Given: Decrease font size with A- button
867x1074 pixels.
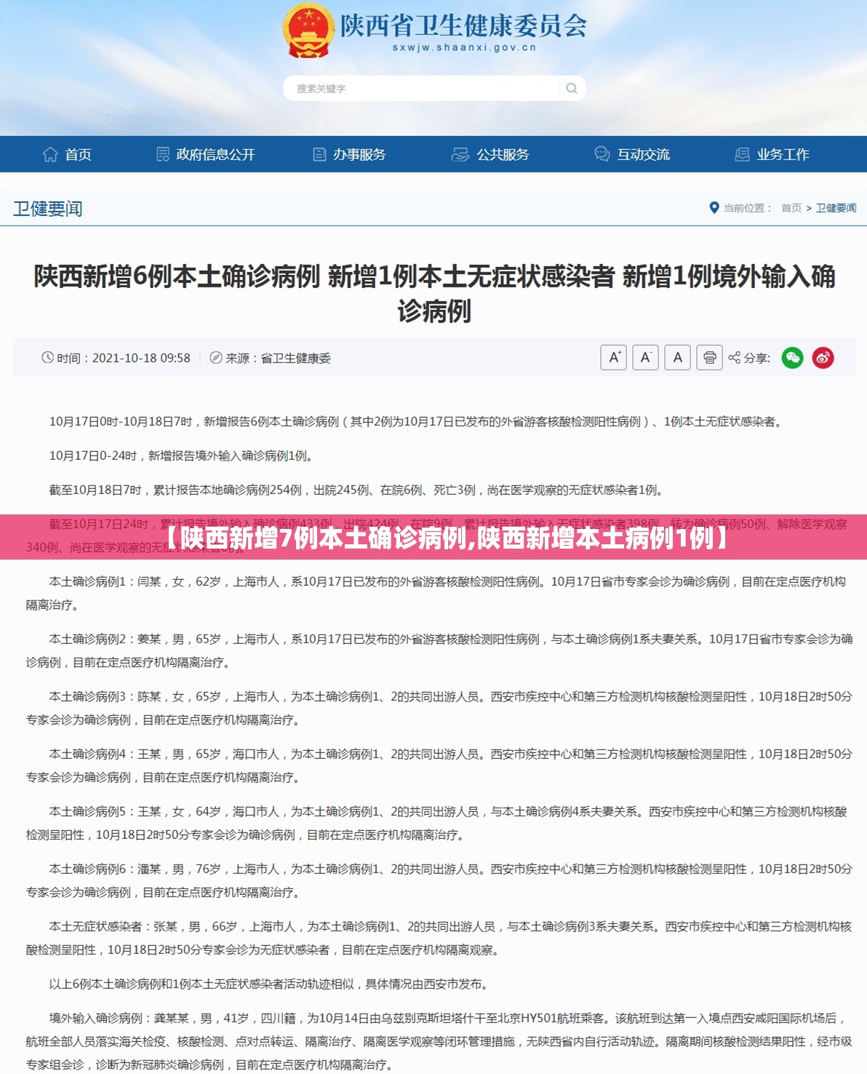Looking at the screenshot, I should tap(645, 357).
